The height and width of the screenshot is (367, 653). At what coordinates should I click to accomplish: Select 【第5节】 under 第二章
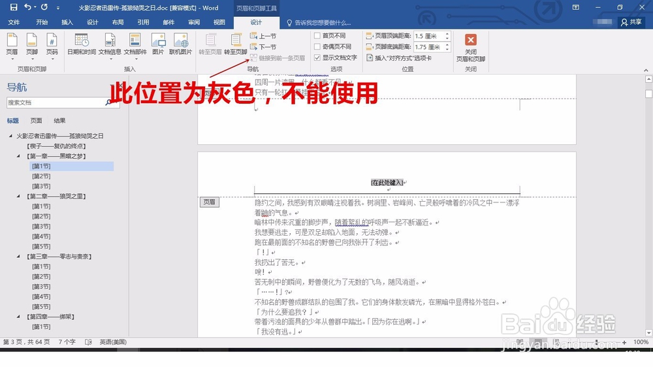41,246
